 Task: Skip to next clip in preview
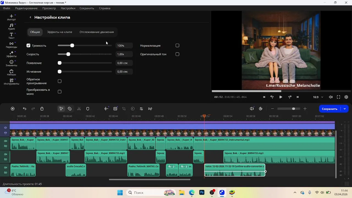(298, 97)
